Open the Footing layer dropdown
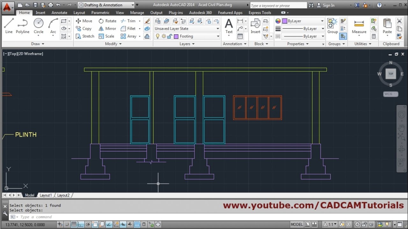This screenshot has width=408, height=229. tap(217, 36)
